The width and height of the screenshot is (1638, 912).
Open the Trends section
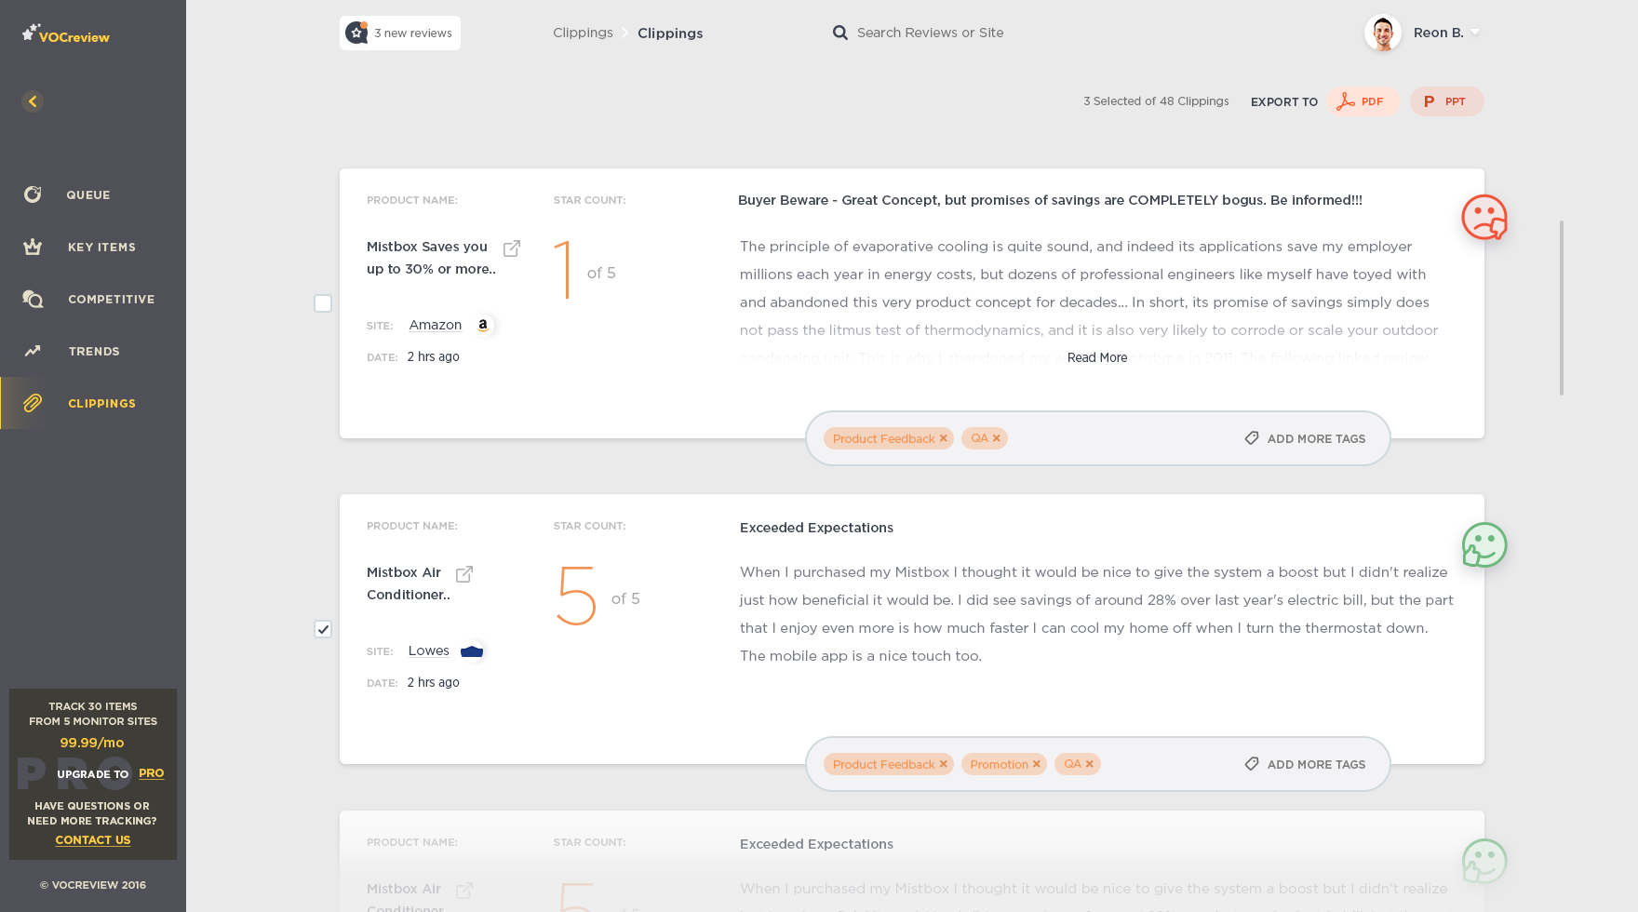point(93,351)
